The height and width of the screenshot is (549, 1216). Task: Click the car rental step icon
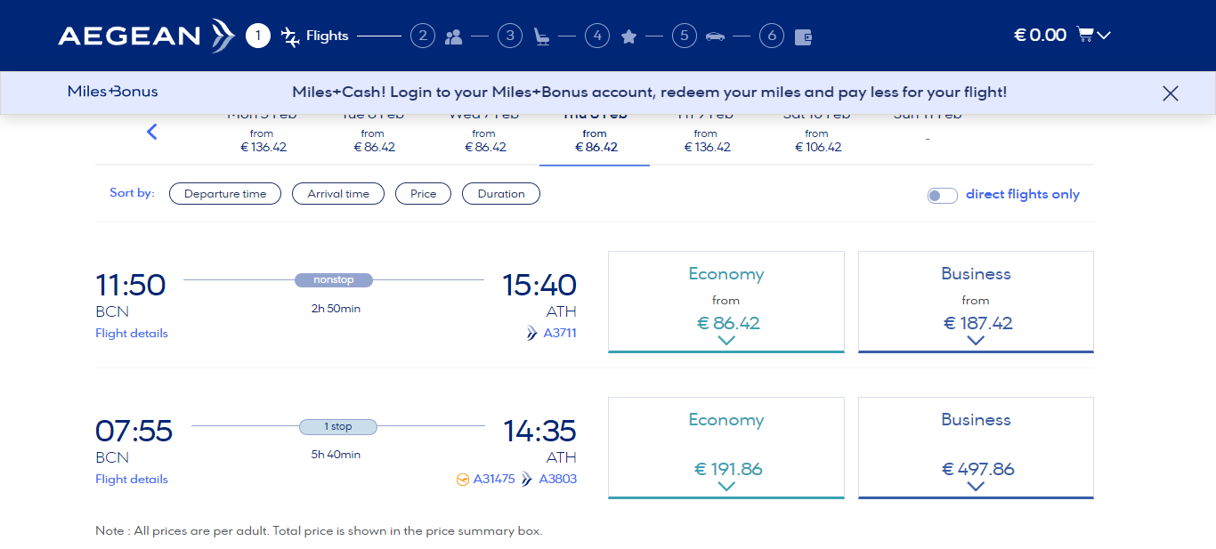coord(715,36)
